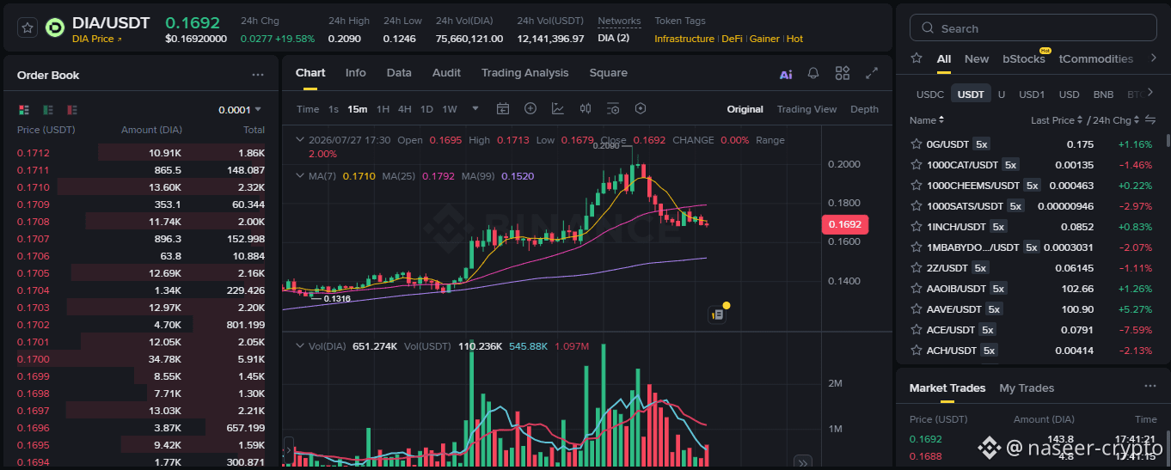
Task: Click the chart news marker icon
Action: click(x=717, y=314)
